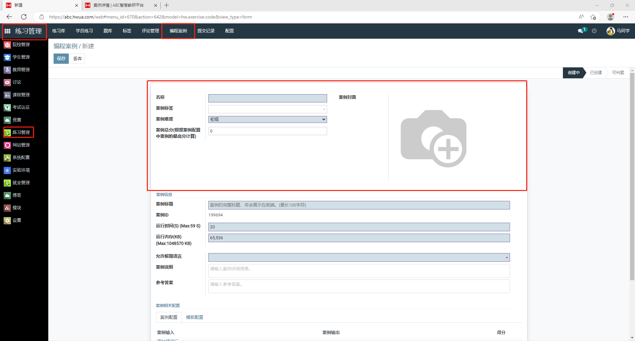Viewport: 635px width, 341px height.
Task: Open 评论管理 menu
Action: tap(150, 31)
